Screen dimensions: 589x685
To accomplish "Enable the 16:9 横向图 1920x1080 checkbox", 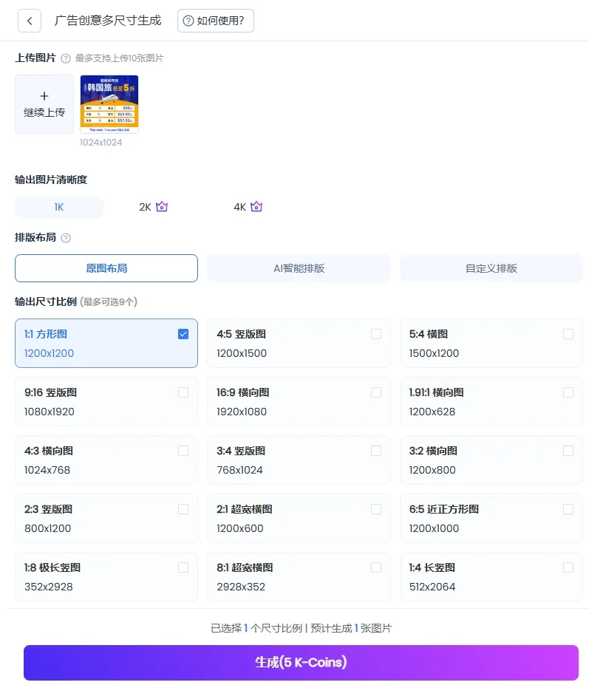I will [x=376, y=392].
